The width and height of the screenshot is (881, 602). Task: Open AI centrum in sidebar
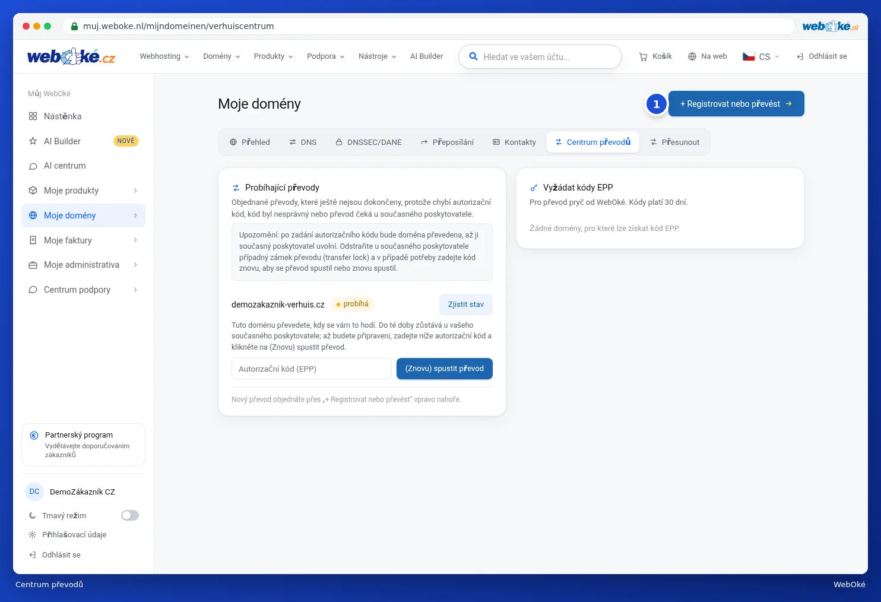point(83,166)
